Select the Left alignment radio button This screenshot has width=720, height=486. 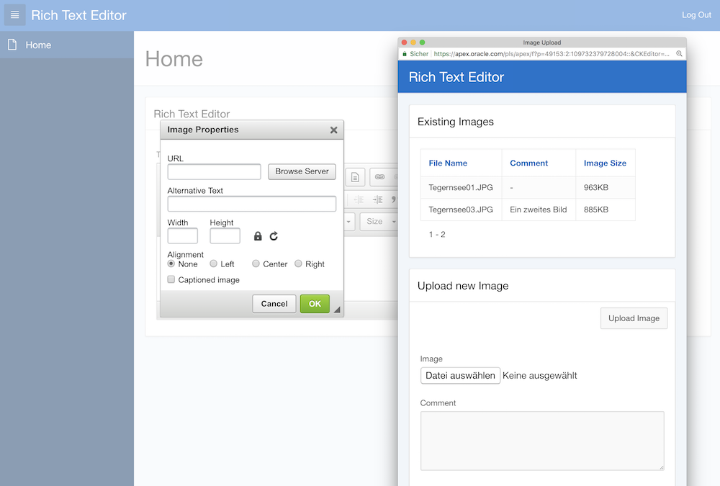point(213,264)
